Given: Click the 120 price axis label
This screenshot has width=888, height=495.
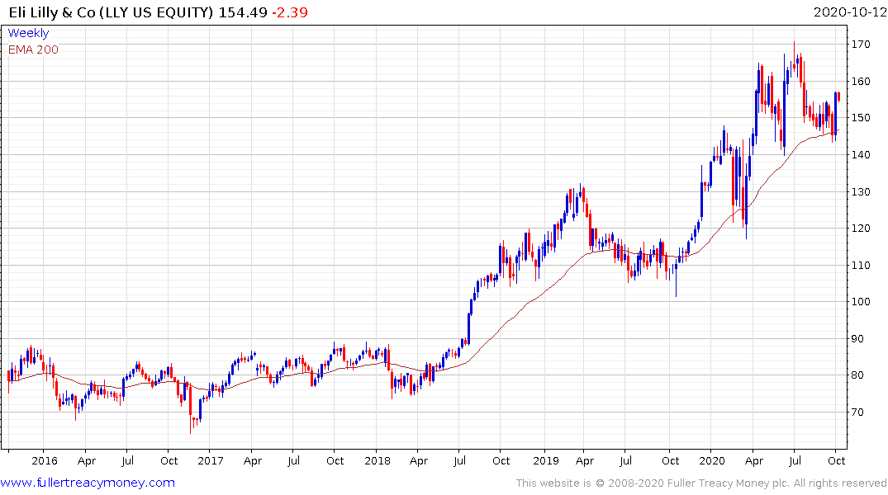Looking at the screenshot, I should pyautogui.click(x=860, y=229).
